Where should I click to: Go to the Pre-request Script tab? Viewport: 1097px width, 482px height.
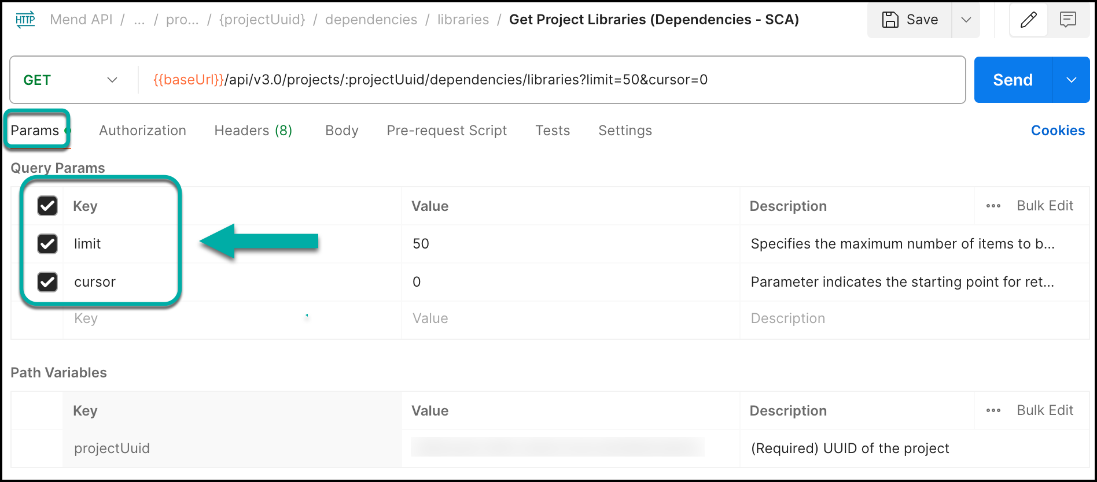(x=446, y=131)
